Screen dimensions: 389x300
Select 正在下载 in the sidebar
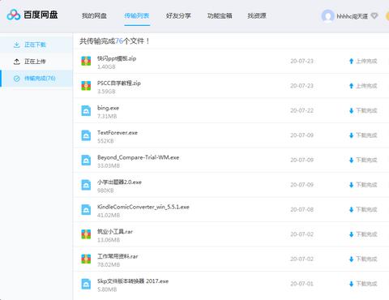pos(36,45)
